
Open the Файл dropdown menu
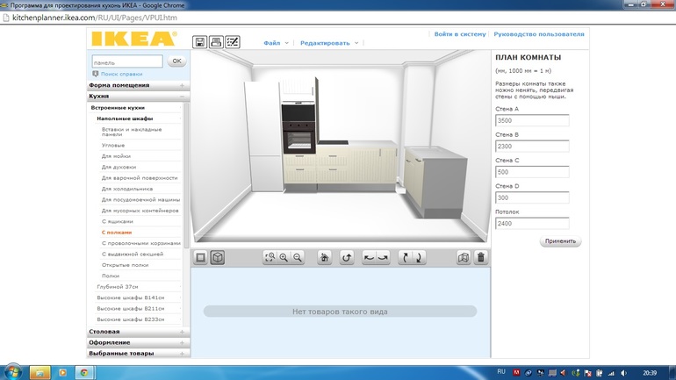(x=275, y=43)
